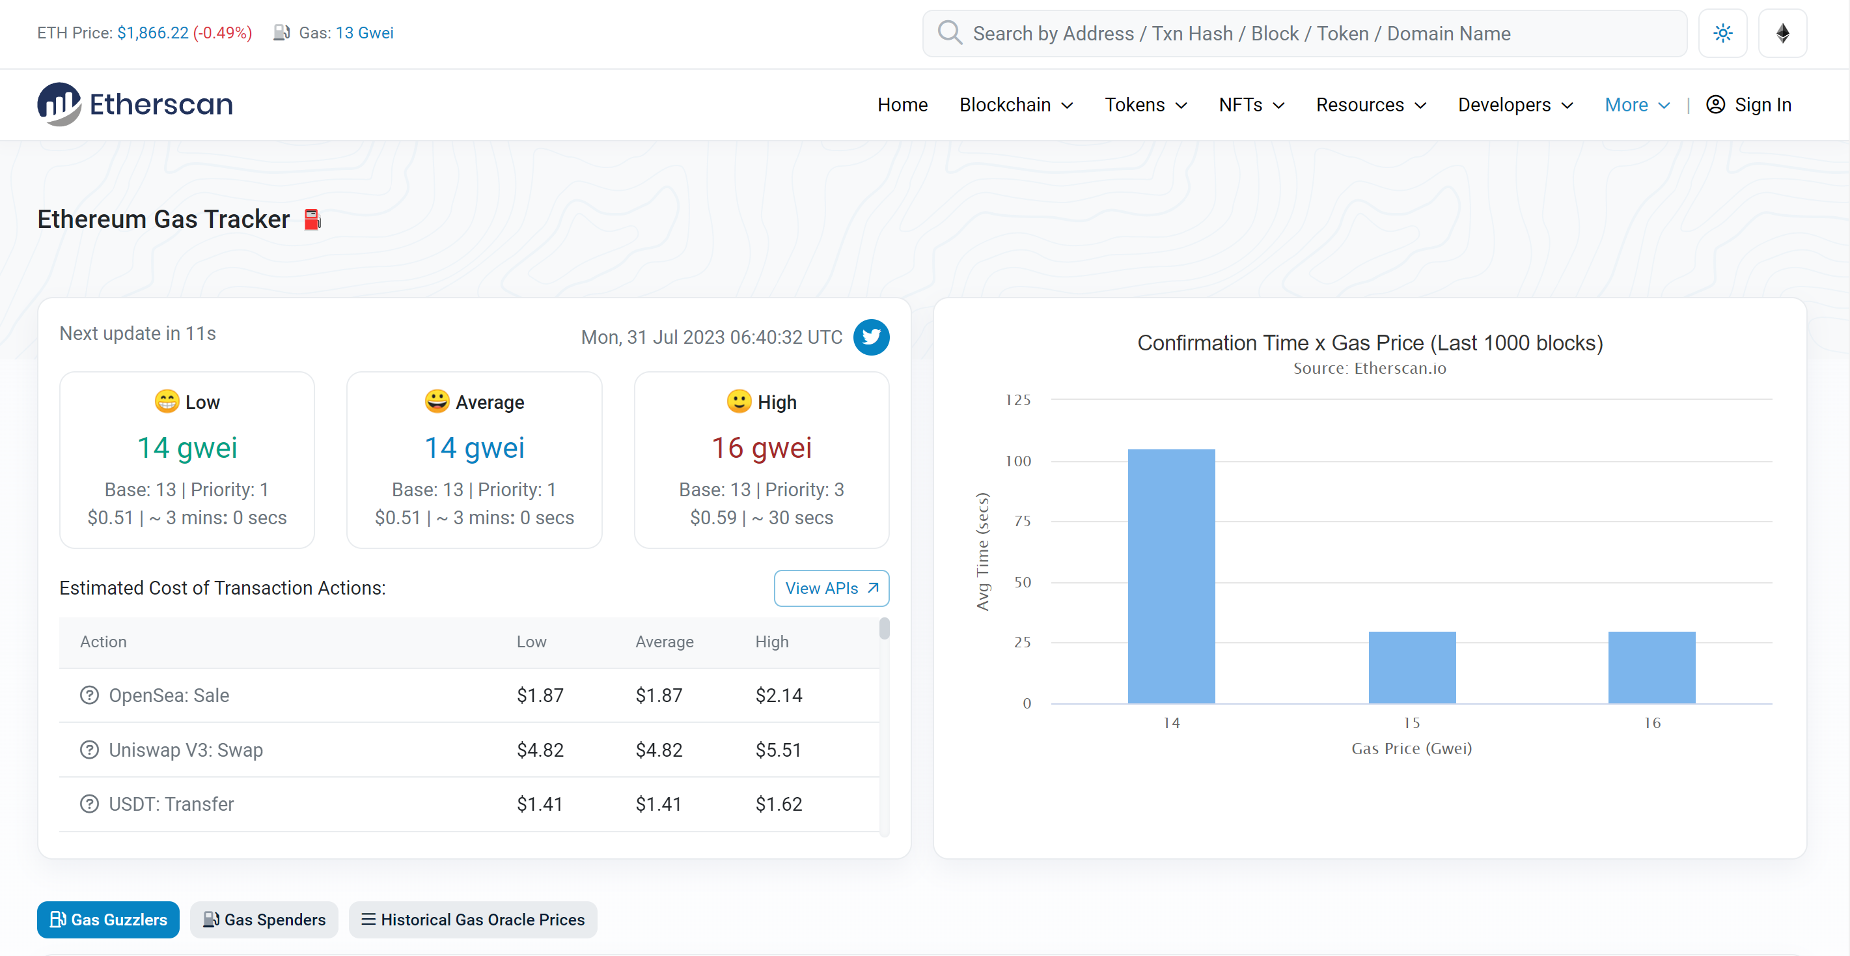Viewport: 1850px width, 956px height.
Task: Expand the Blockchain dropdown menu
Action: [x=1015, y=105]
